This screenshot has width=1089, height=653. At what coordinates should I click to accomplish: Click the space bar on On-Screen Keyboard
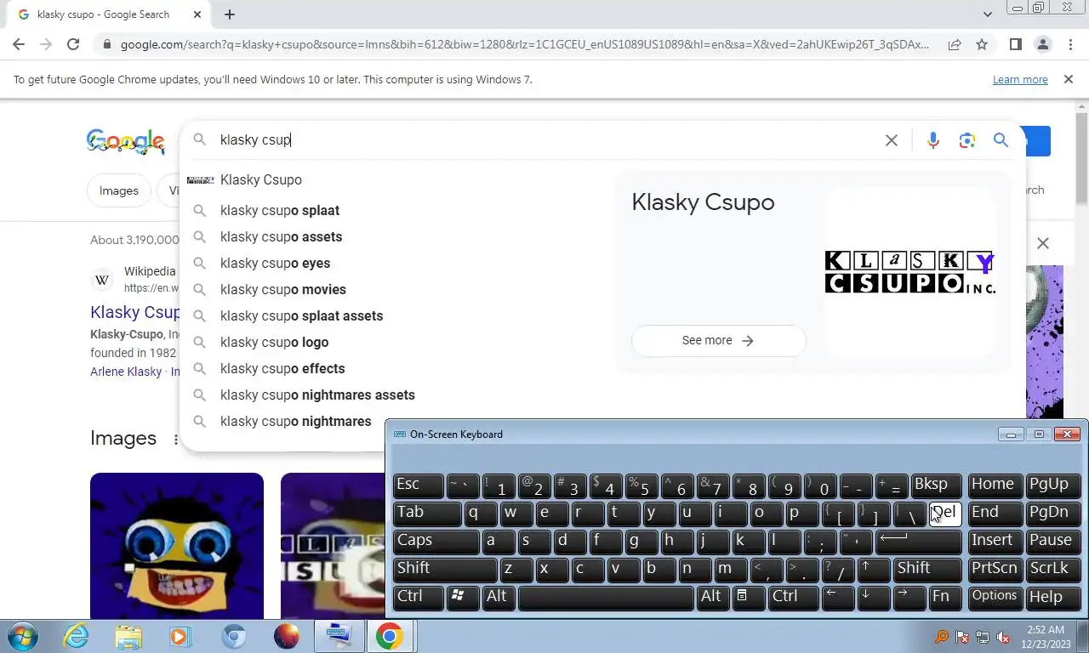coord(606,598)
